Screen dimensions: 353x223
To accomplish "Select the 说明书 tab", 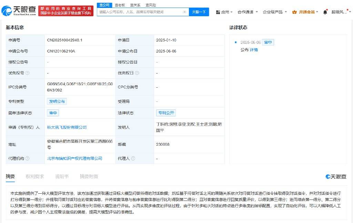I will 62,176.
